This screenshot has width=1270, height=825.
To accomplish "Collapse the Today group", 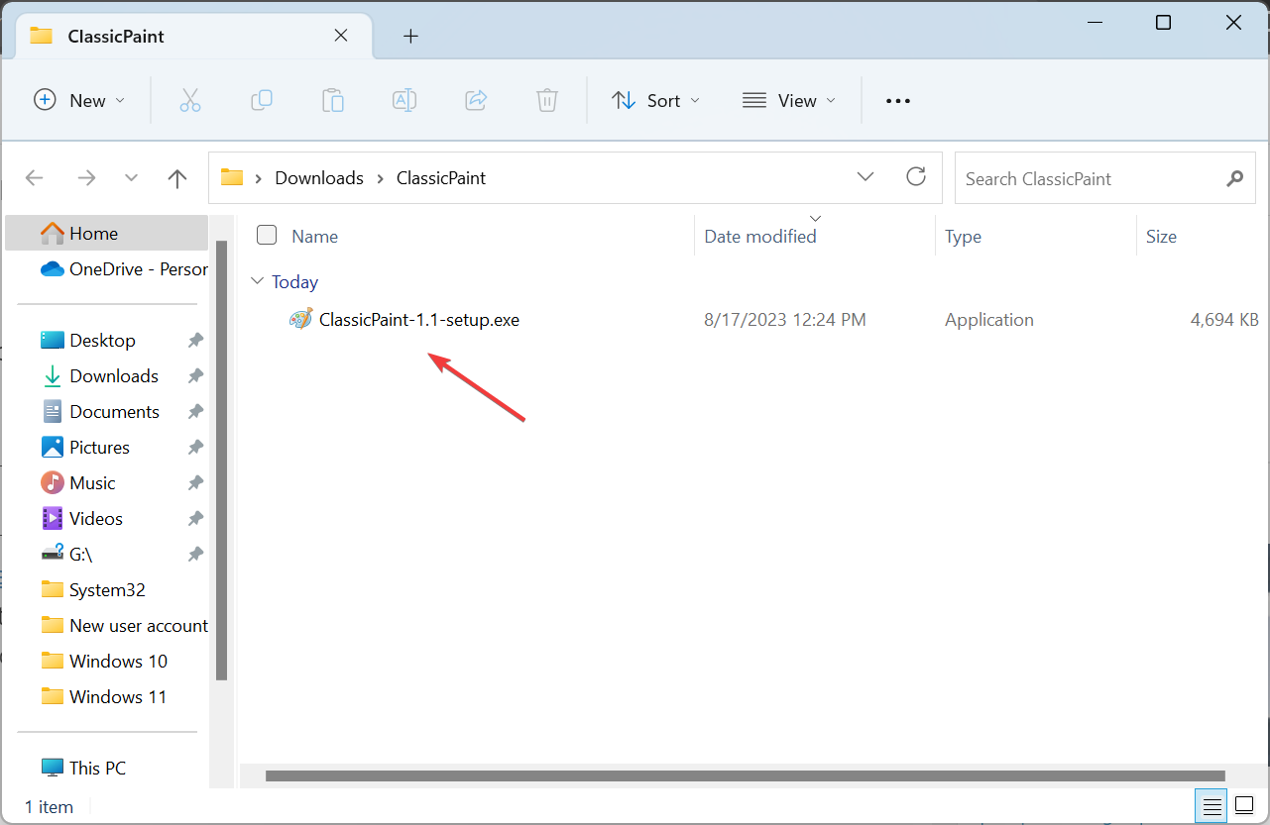I will click(x=258, y=281).
